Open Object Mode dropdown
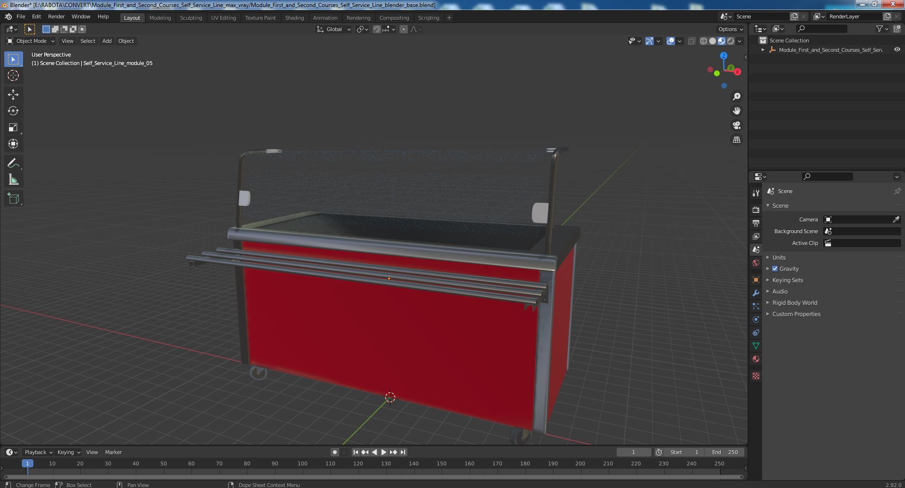Viewport: 905px width, 488px height. pyautogui.click(x=31, y=41)
